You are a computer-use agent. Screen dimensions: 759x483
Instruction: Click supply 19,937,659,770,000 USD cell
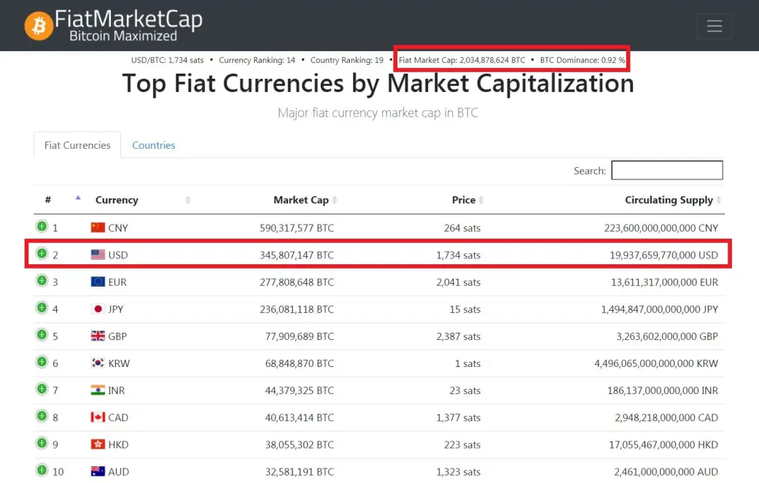point(663,255)
